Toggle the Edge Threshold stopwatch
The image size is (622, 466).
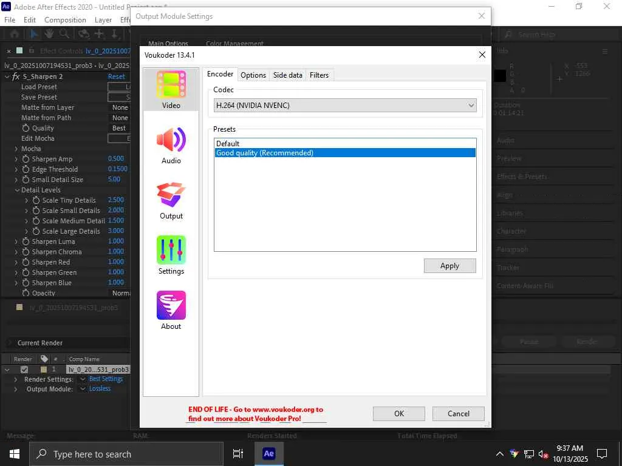(x=26, y=169)
